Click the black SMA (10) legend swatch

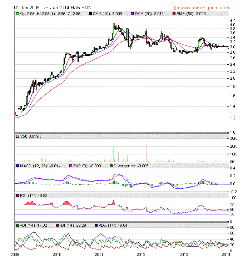click(90, 14)
